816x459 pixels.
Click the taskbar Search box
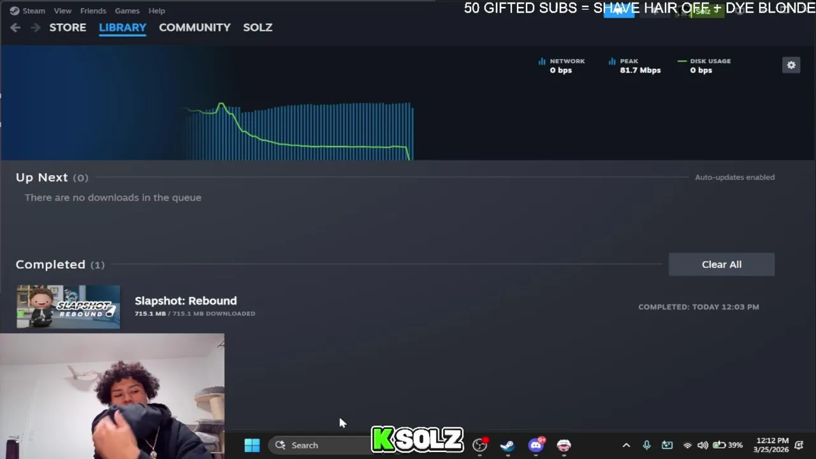click(319, 445)
